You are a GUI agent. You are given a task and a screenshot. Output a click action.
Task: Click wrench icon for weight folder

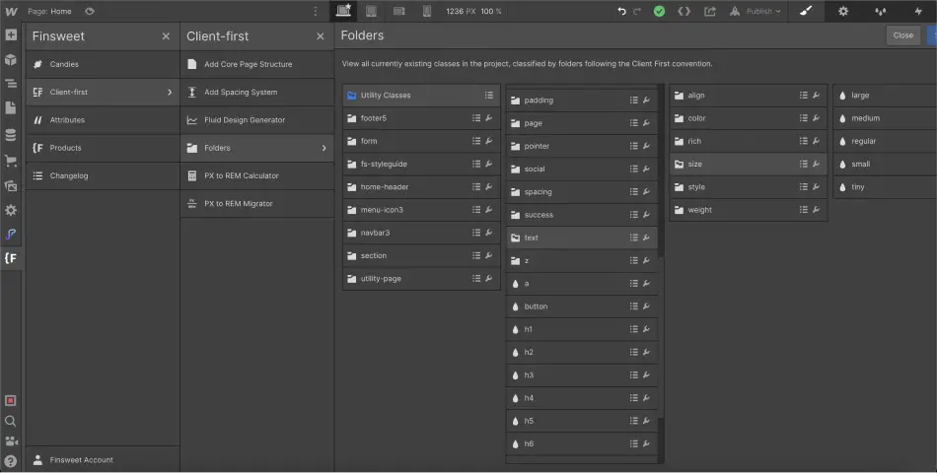[816, 210]
